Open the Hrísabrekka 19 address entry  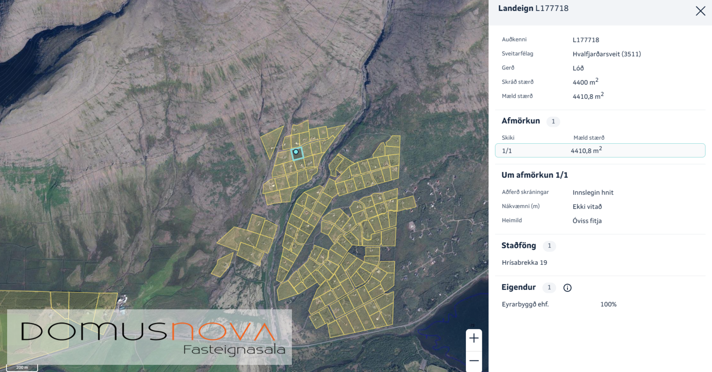click(x=524, y=263)
